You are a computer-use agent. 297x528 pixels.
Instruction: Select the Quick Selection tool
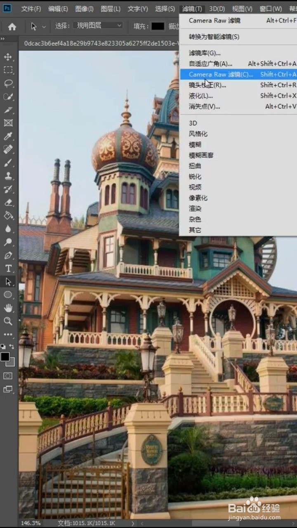(8, 97)
